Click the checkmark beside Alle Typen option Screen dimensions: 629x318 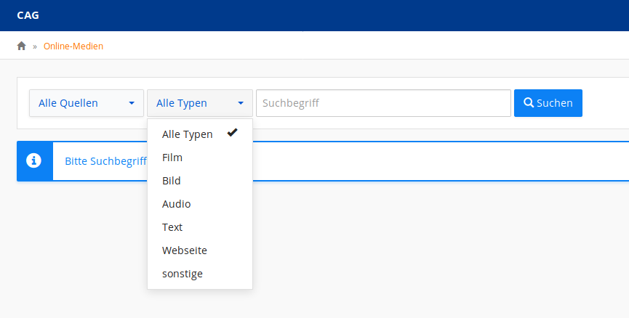click(x=233, y=132)
